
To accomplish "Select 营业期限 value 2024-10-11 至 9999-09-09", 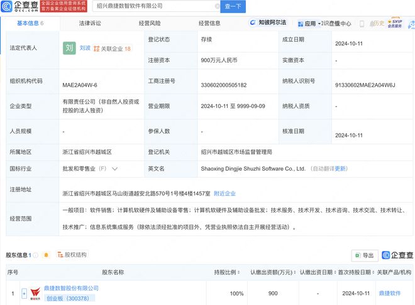I will [233, 106].
